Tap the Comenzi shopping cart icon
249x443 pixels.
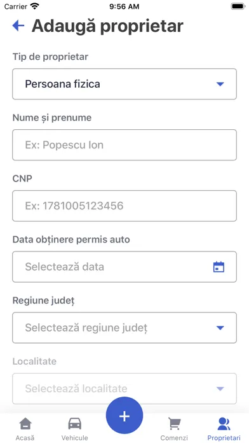coord(174,424)
